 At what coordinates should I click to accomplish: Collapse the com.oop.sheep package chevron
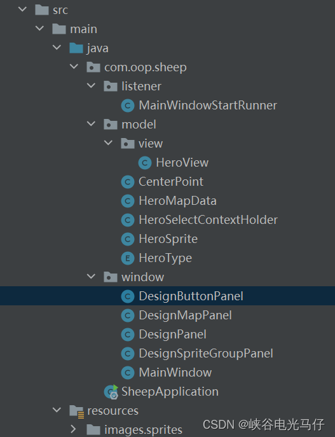tap(74, 66)
